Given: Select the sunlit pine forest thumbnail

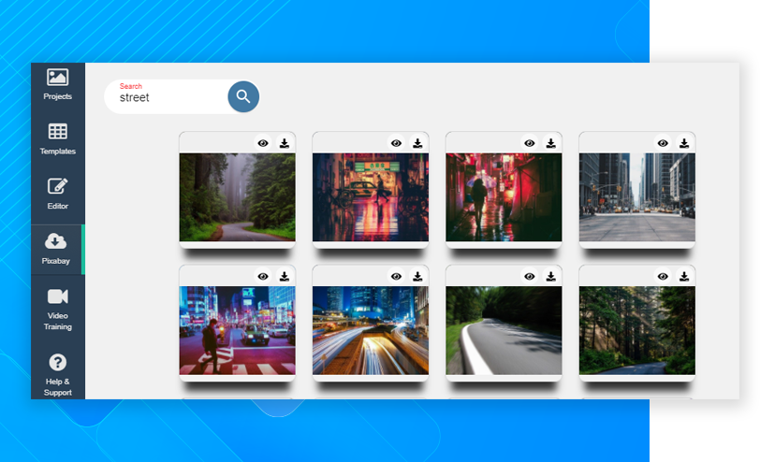Looking at the screenshot, I should (x=636, y=330).
